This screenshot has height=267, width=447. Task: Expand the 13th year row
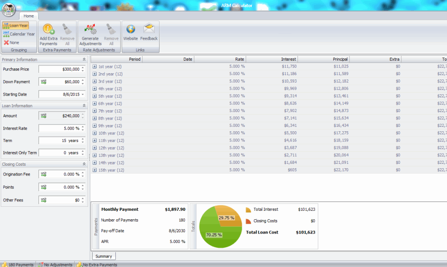(x=95, y=155)
